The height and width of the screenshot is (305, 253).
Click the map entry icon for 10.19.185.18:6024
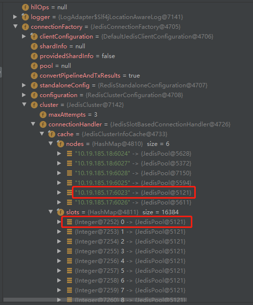tap(69, 154)
